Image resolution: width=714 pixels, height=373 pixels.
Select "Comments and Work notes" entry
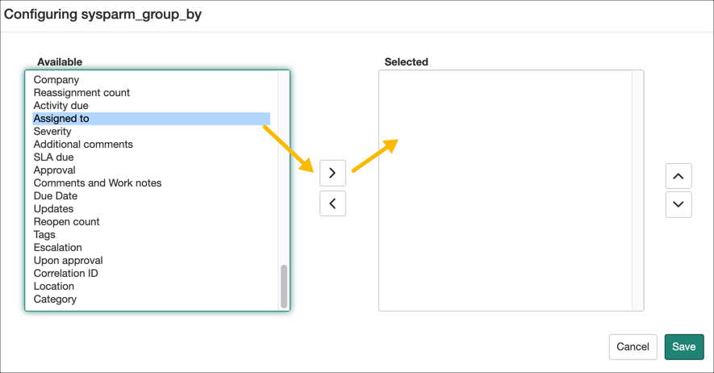98,183
